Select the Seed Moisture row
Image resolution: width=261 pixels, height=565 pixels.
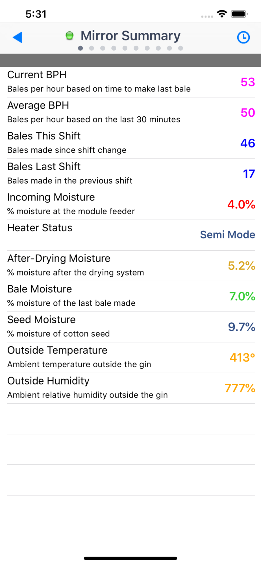coord(130,327)
